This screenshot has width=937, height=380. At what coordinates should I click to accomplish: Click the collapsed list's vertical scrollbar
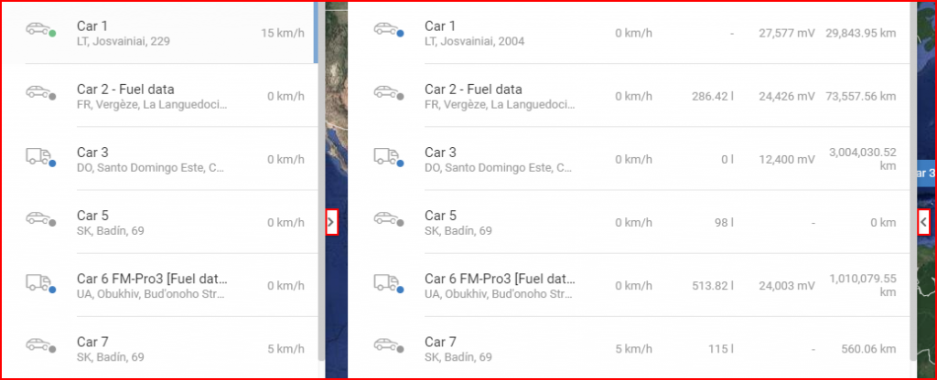(321, 181)
